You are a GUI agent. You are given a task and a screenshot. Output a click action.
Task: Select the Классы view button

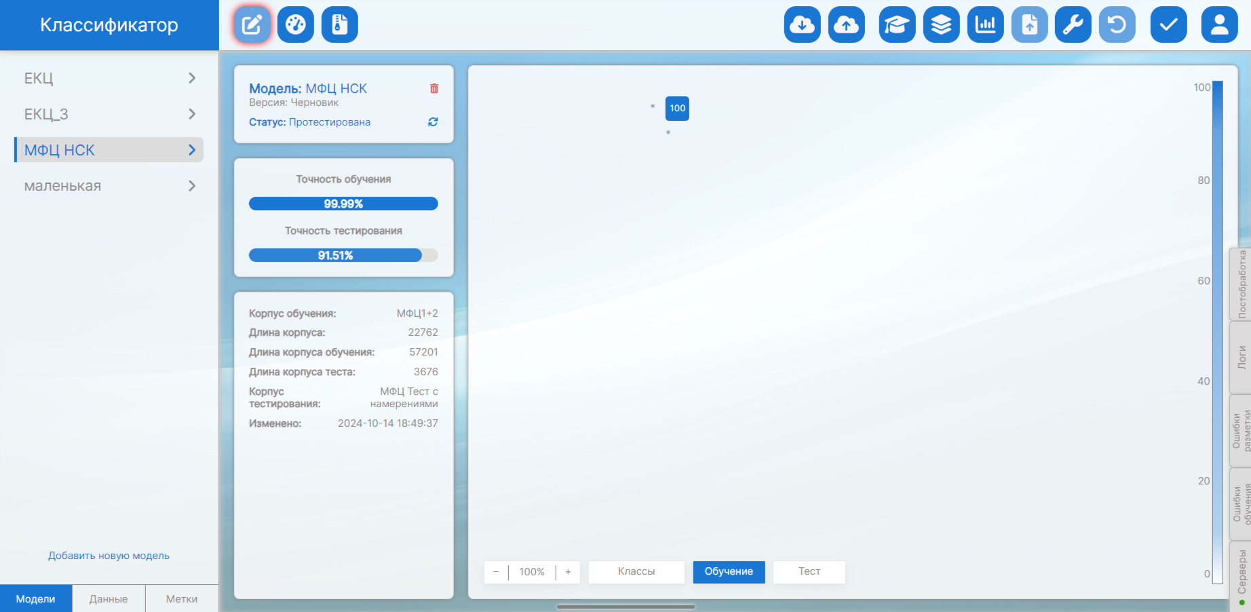(636, 571)
